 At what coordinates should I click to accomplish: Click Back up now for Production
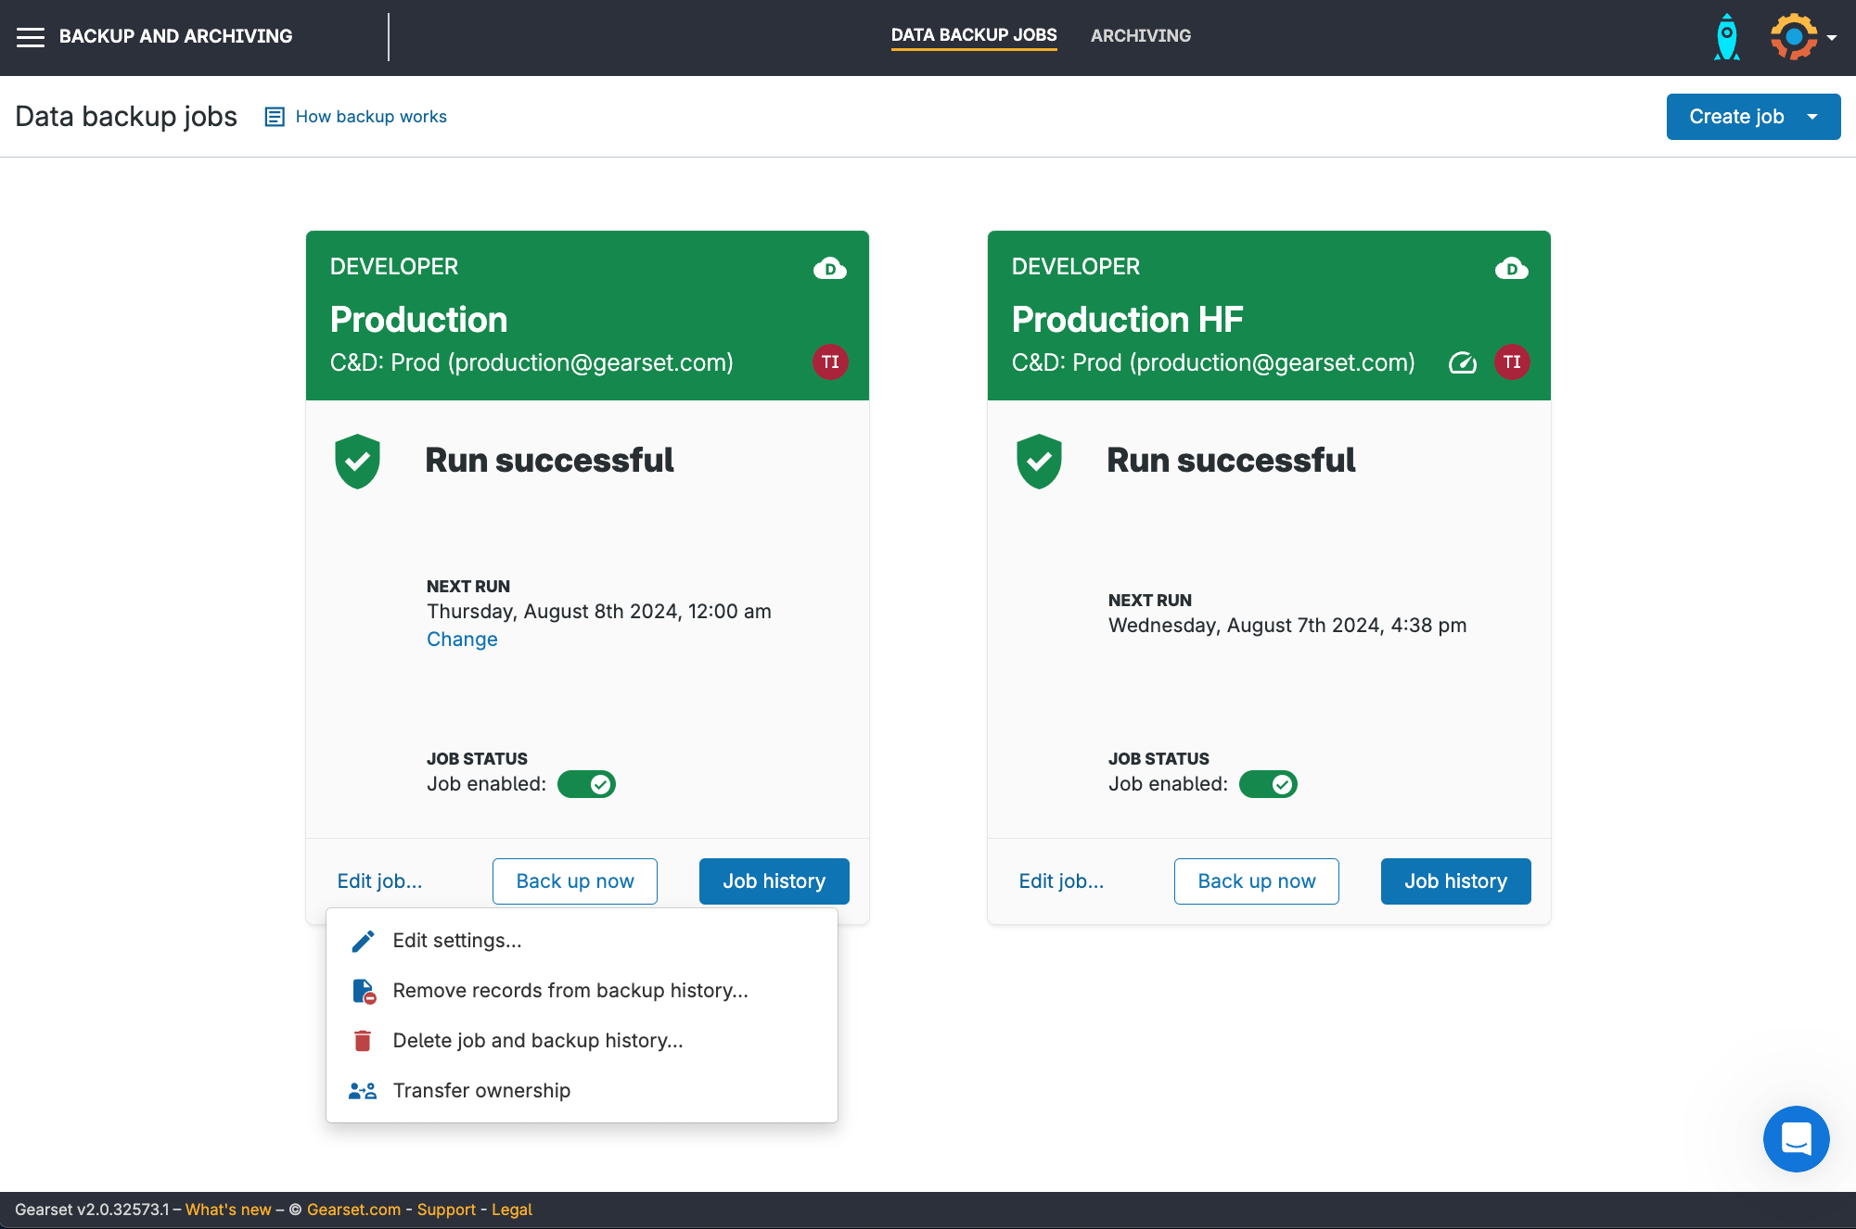point(574,881)
